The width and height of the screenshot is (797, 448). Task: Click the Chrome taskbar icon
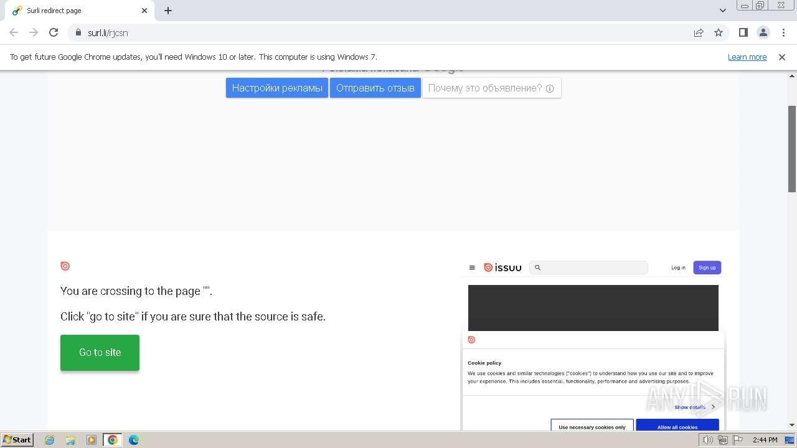[x=113, y=440]
